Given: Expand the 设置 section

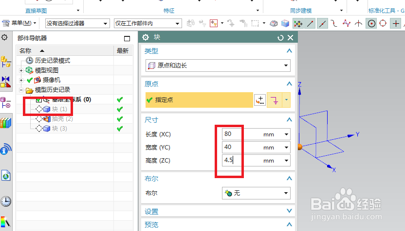Looking at the screenshot, I should 289,211.
